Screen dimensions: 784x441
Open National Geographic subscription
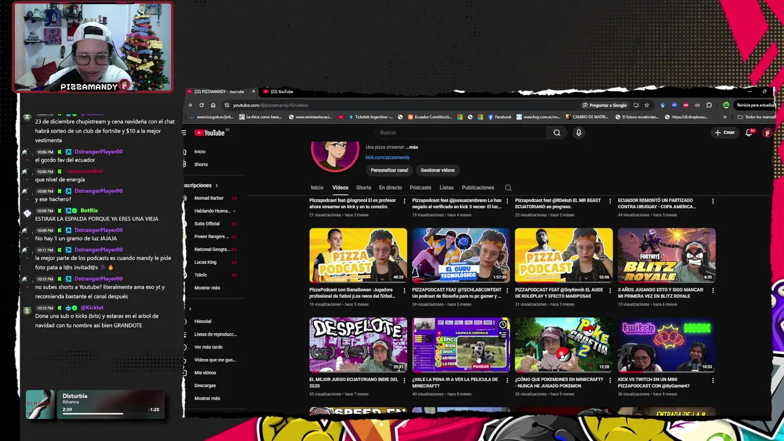(x=211, y=249)
